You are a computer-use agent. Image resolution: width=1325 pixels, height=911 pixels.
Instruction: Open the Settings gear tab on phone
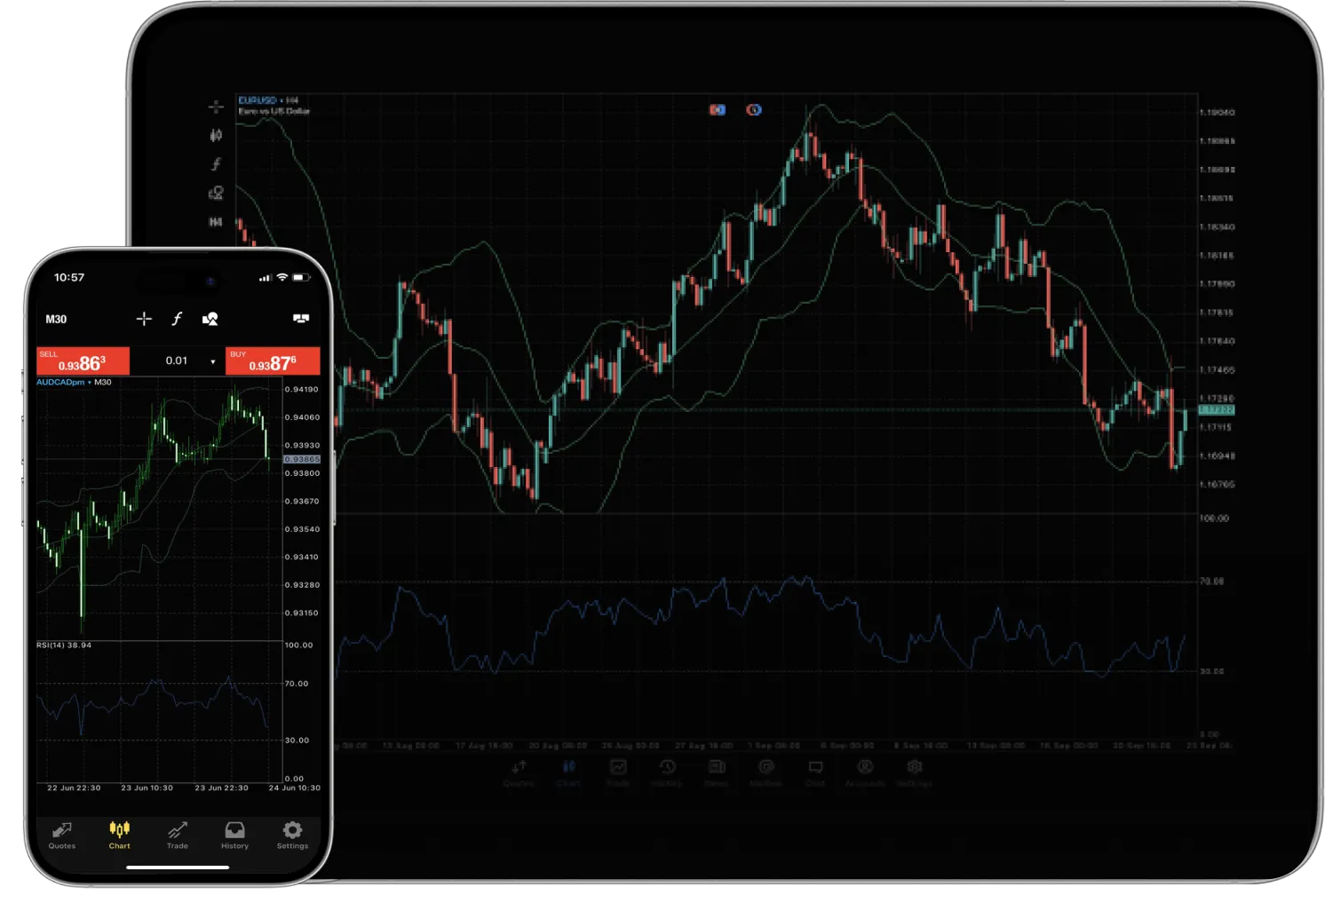(292, 835)
